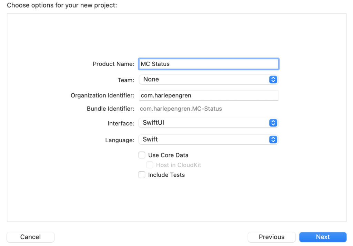The width and height of the screenshot is (353, 246).
Task: Go back with the Previous button
Action: click(x=271, y=237)
